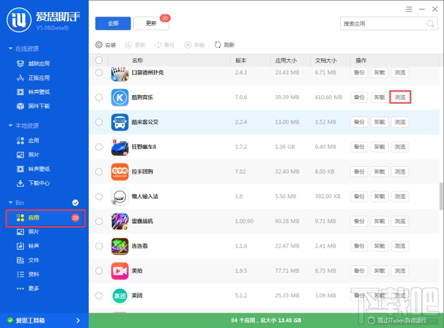Select the 酷米客公交 row checkbox
The height and width of the screenshot is (328, 444).
pyautogui.click(x=99, y=122)
